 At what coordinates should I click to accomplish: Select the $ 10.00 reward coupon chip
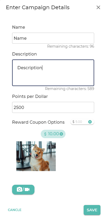click(53, 134)
